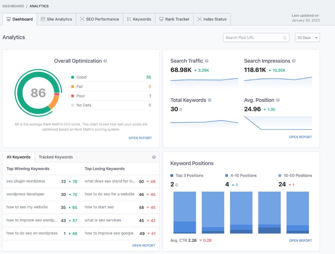Click into the Search Post URL field

pyautogui.click(x=256, y=38)
